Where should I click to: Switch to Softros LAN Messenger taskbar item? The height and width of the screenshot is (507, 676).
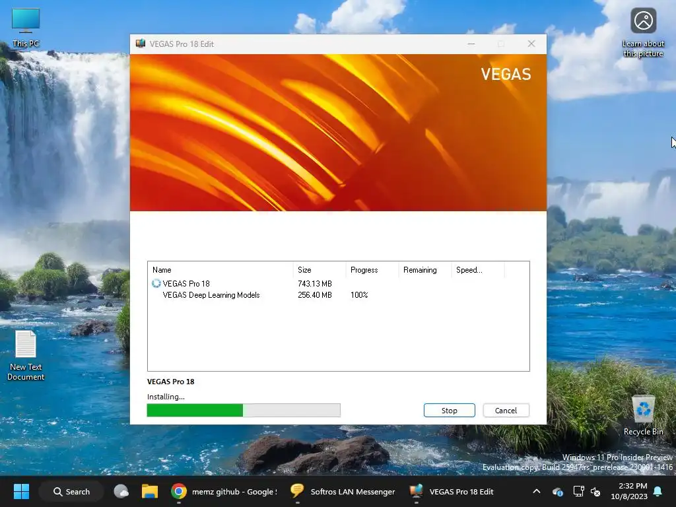[x=343, y=491]
